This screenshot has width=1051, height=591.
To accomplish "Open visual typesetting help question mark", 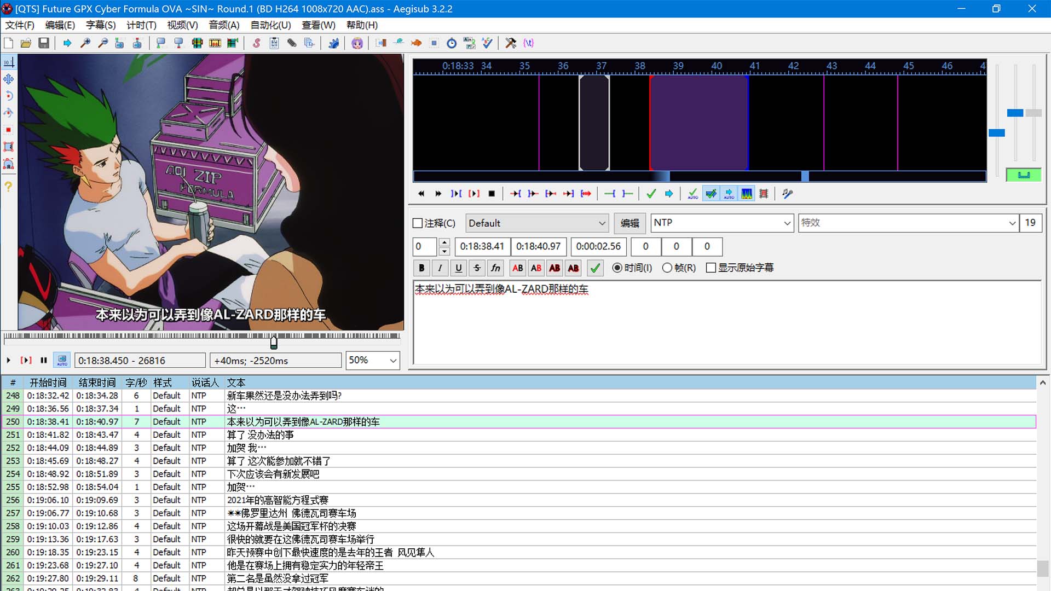I will tap(9, 187).
